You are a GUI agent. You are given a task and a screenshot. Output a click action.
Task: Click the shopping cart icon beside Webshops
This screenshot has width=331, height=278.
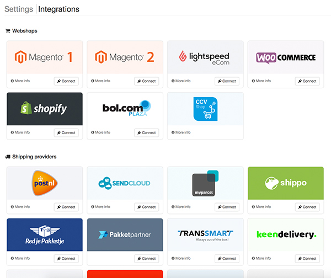[8, 31]
